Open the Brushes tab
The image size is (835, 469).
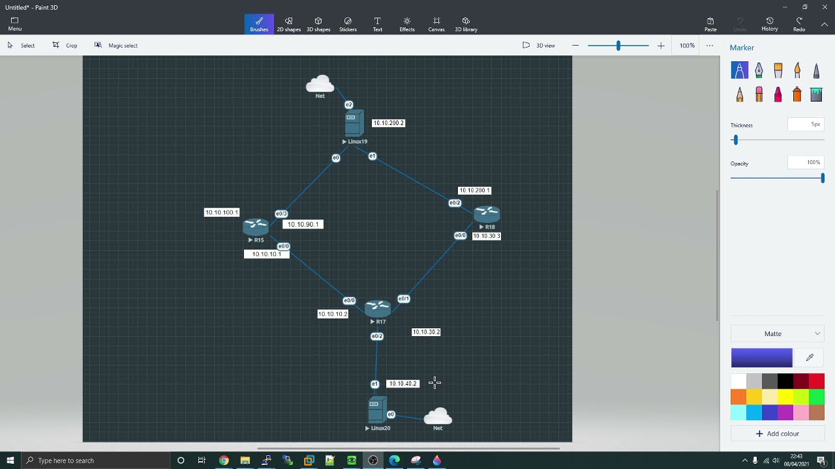click(x=259, y=24)
